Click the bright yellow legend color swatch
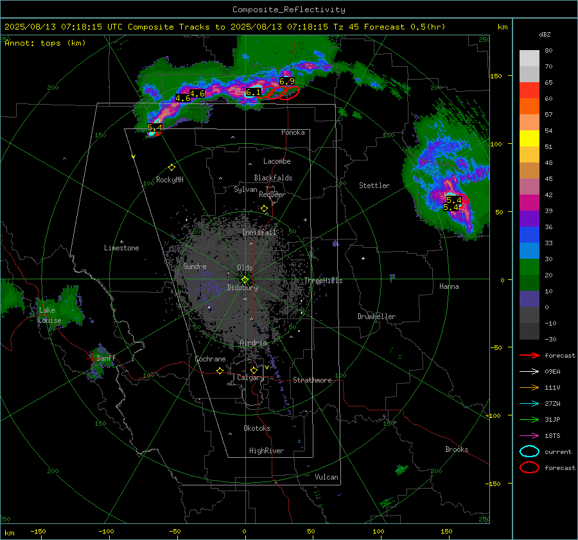 529,139
